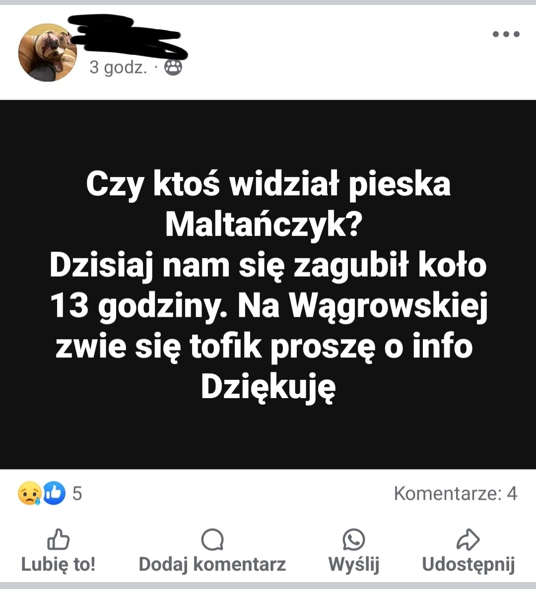Open Komentarze: 4 comments list
The height and width of the screenshot is (589, 536).
[456, 494]
